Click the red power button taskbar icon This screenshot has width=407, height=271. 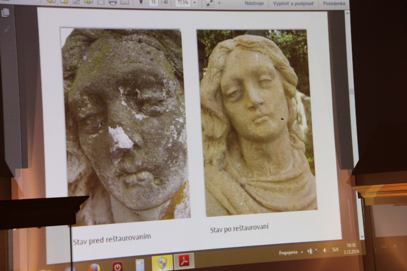pos(117,266)
